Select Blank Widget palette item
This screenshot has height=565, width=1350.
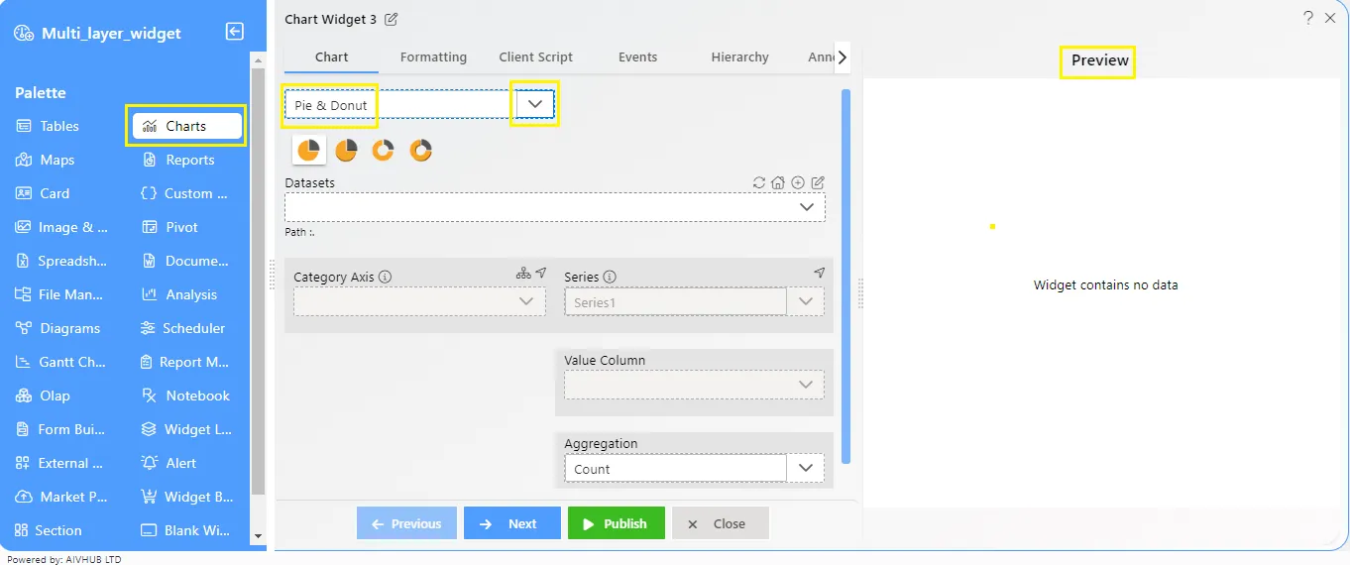coord(185,530)
